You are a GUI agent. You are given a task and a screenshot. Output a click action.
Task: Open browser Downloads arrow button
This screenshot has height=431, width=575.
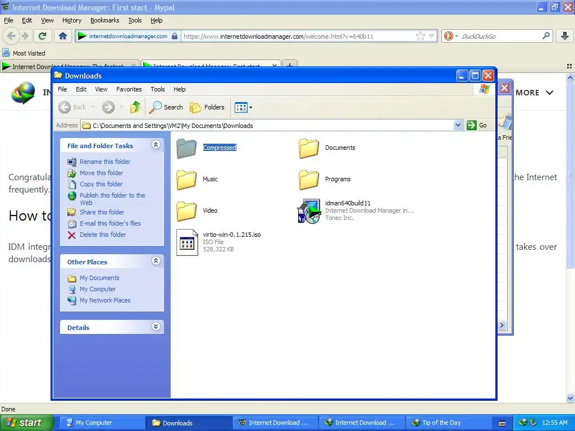tap(565, 36)
